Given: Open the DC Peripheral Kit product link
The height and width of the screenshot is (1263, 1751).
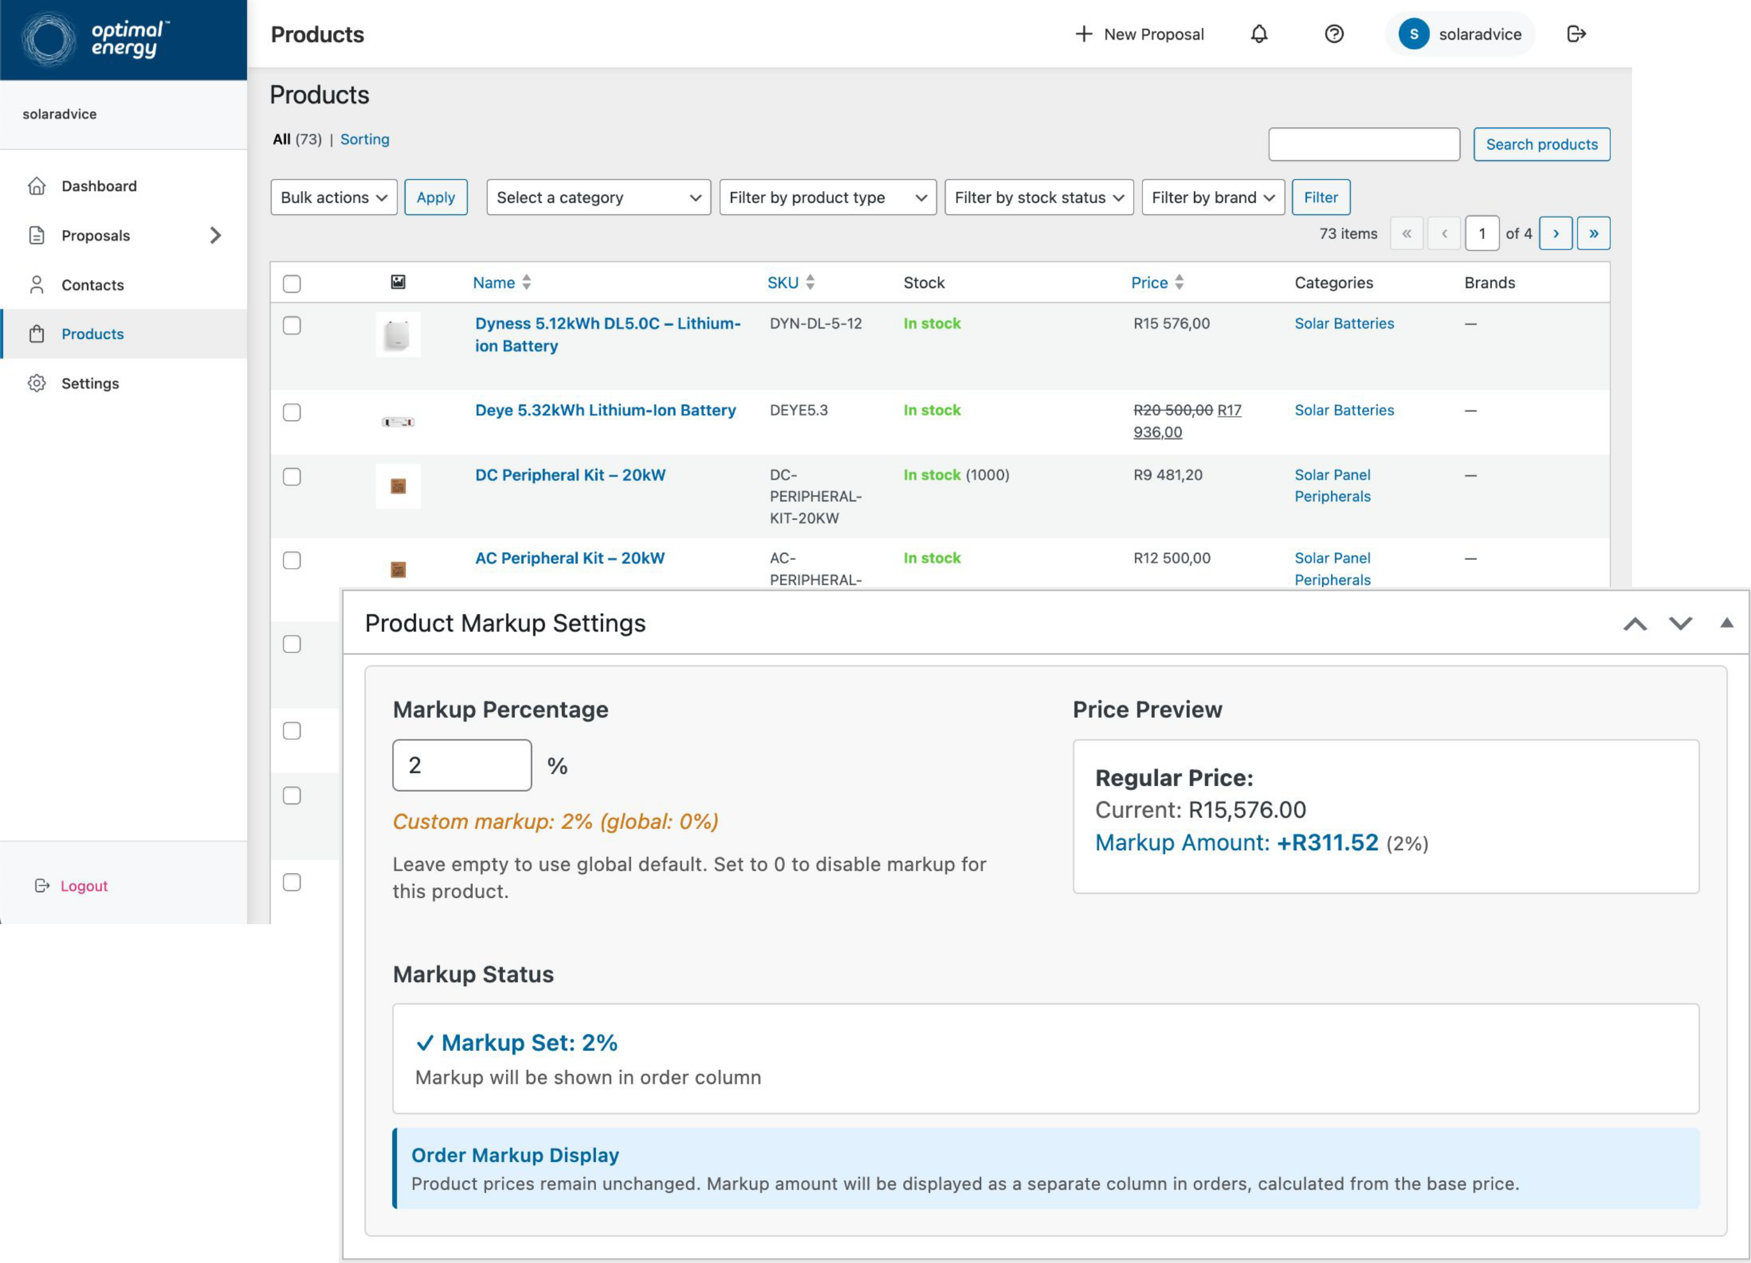Looking at the screenshot, I should [571, 475].
